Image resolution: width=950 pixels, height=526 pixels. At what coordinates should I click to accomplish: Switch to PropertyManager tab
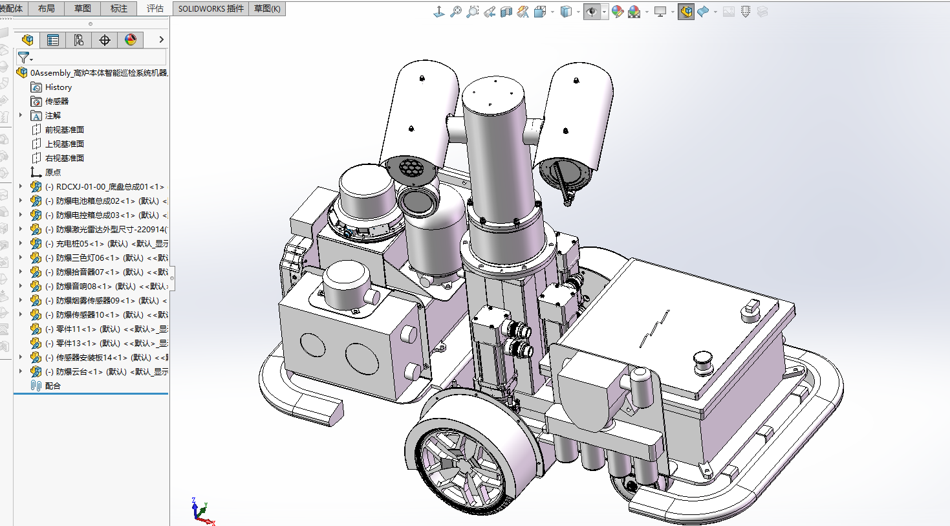53,40
